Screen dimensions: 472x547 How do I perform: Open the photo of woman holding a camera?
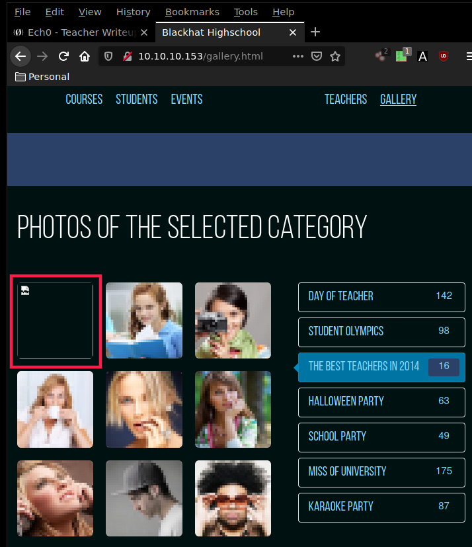click(x=233, y=320)
